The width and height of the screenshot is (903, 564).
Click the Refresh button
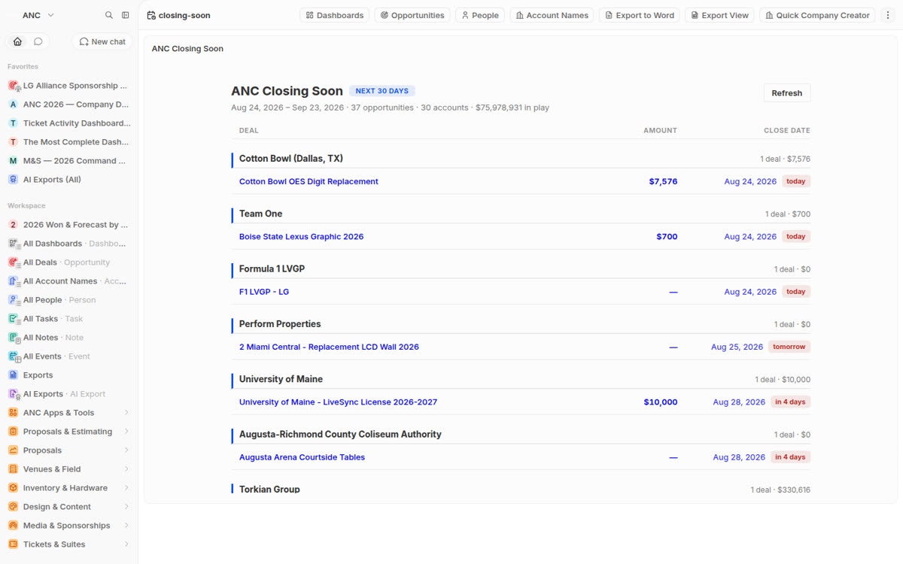[787, 93]
